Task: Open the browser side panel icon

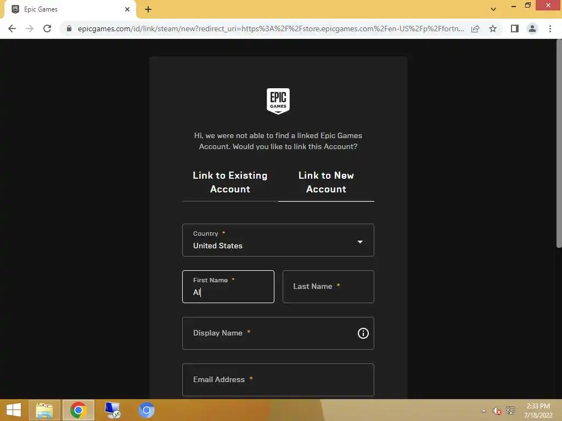Action: point(515,29)
